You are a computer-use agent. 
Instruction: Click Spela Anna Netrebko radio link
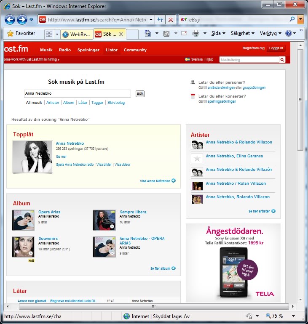pos(75,165)
